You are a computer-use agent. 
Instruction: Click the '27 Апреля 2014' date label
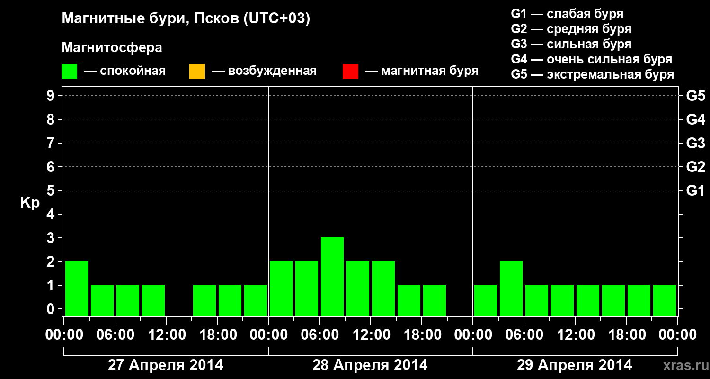pyautogui.click(x=166, y=365)
